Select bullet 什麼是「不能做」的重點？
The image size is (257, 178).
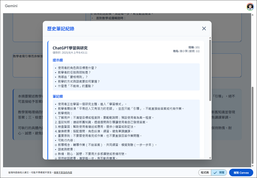(x=76, y=86)
